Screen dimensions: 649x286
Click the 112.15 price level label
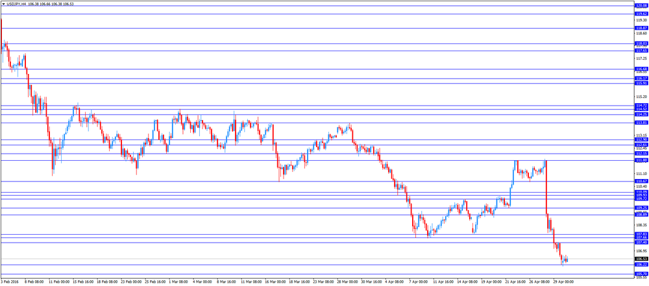coord(641,154)
